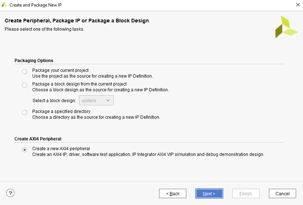Select 'Create a new AXI4 peripheral' option

[25, 150]
